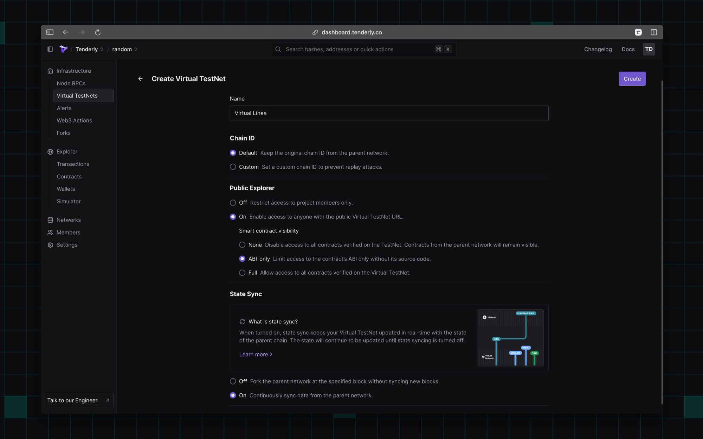Open Settings via the gear icon
This screenshot has width=703, height=439.
pos(50,245)
